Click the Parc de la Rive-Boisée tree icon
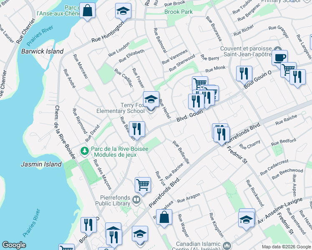The width and height of the screenshot is (312, 250). pos(85,151)
